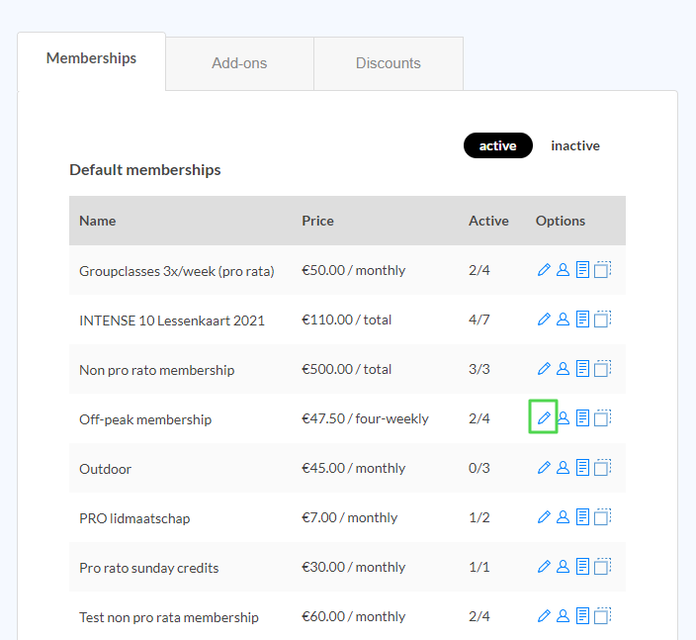The image size is (696, 640).
Task: Duplicate the Groupclasses 3x/week membership
Action: (602, 270)
